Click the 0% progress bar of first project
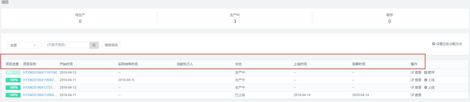The width and height of the screenshot is (470, 102). (x=13, y=72)
